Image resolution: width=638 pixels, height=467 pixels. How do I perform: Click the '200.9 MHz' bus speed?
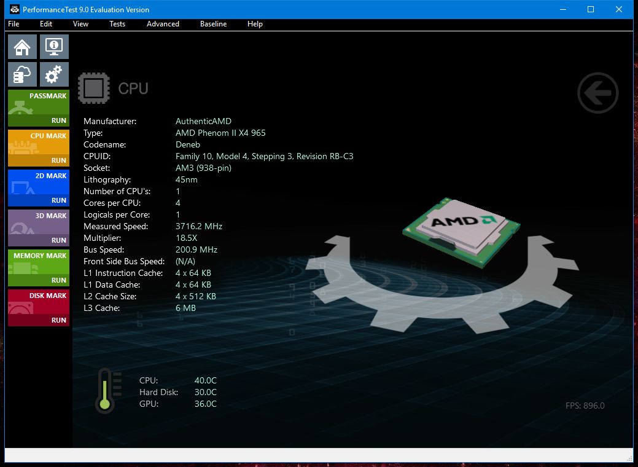[x=196, y=249]
